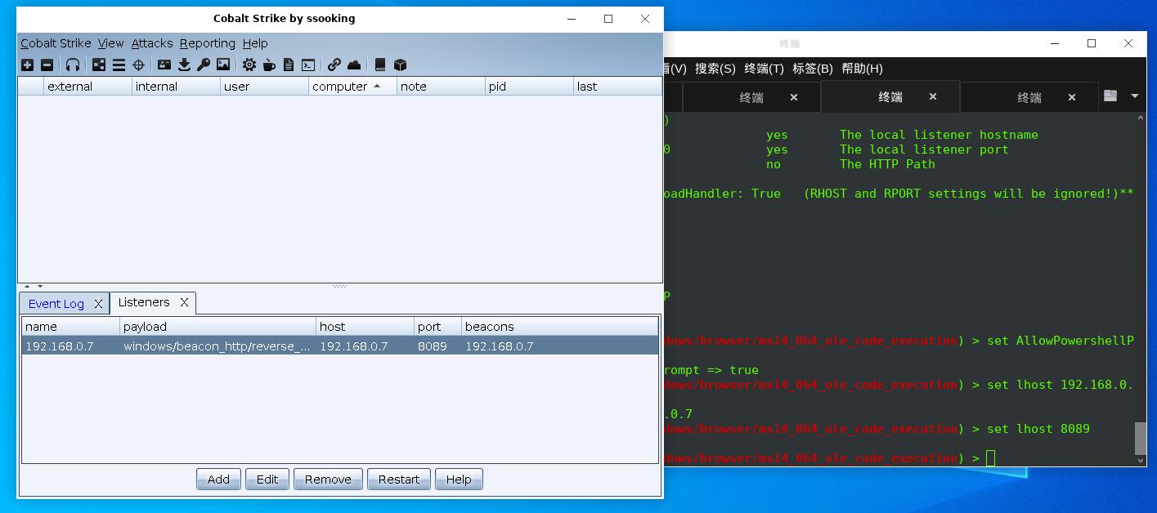Click the terminal icon for scripted web delivery

pyautogui.click(x=308, y=65)
